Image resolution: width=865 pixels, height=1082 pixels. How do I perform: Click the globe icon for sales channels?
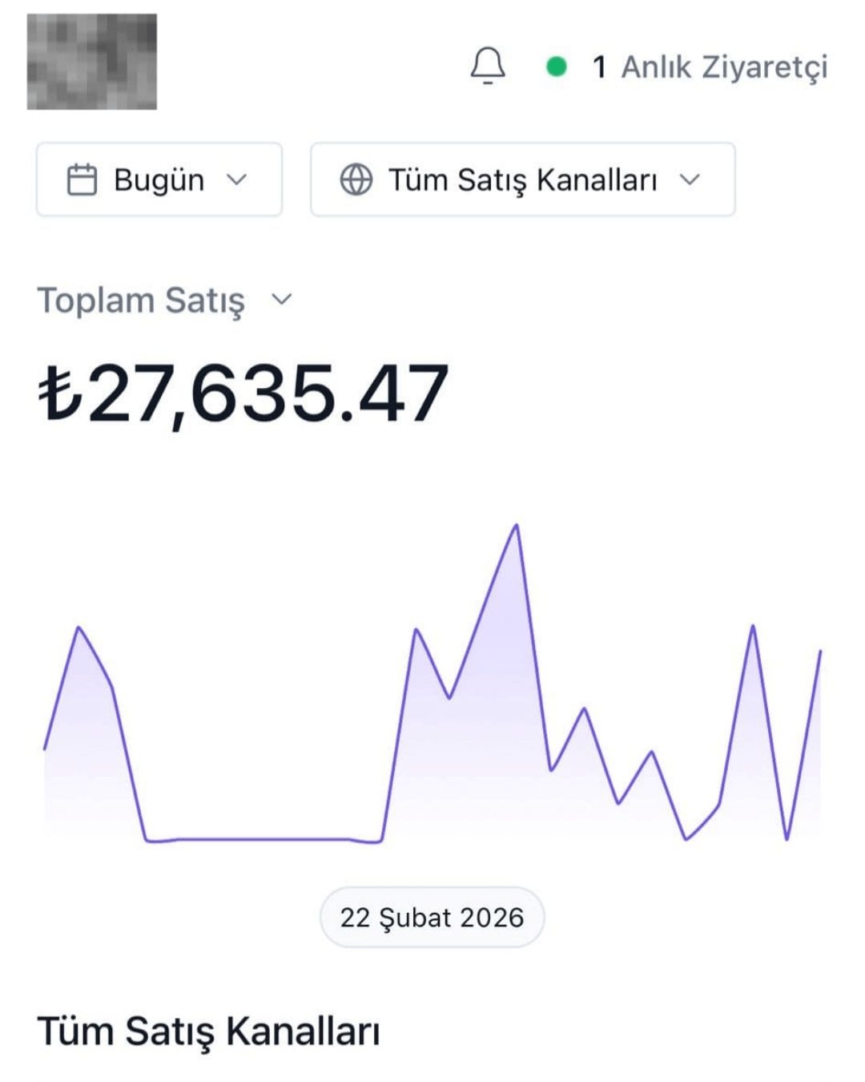tap(356, 180)
